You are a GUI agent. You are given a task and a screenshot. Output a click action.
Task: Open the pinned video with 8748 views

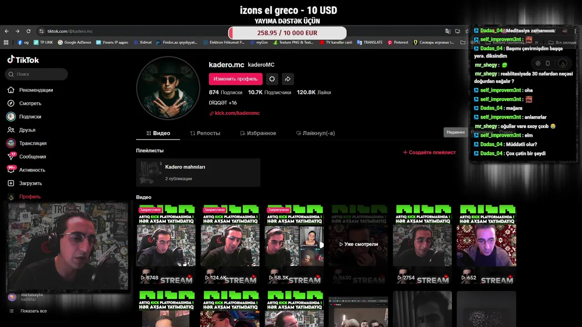pos(166,244)
